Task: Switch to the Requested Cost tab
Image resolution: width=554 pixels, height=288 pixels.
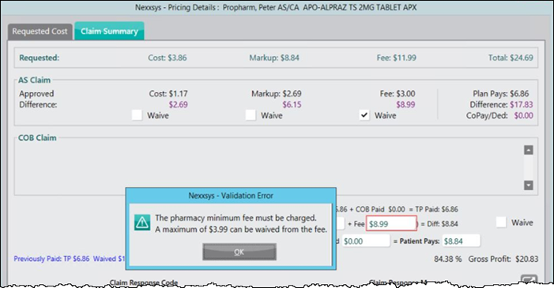Action: tap(40, 32)
